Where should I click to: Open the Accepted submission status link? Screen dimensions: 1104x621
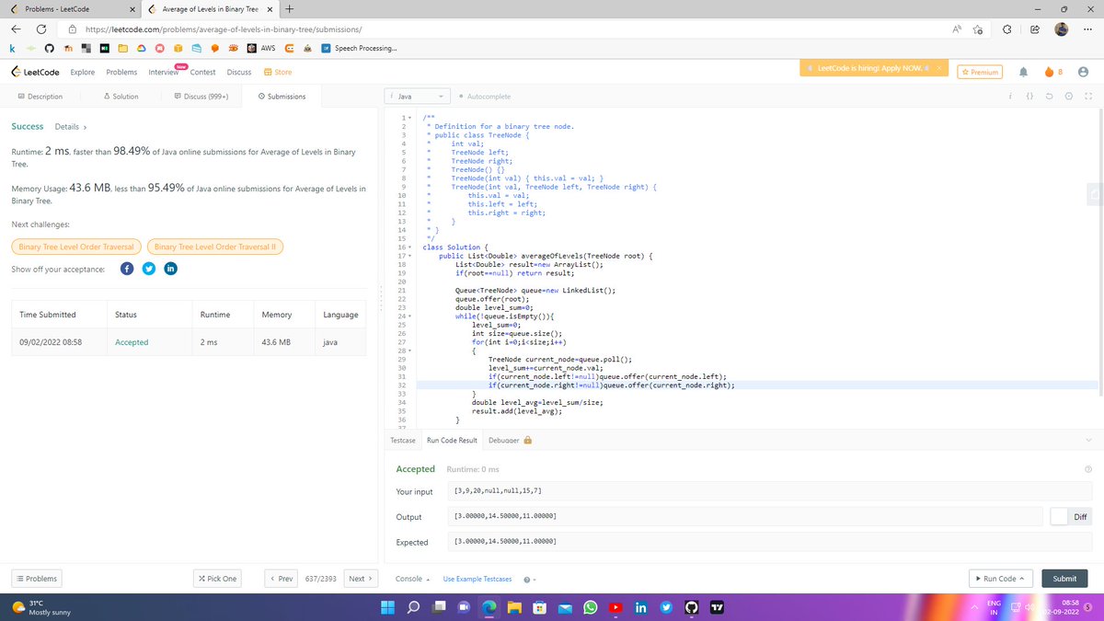[x=132, y=342]
